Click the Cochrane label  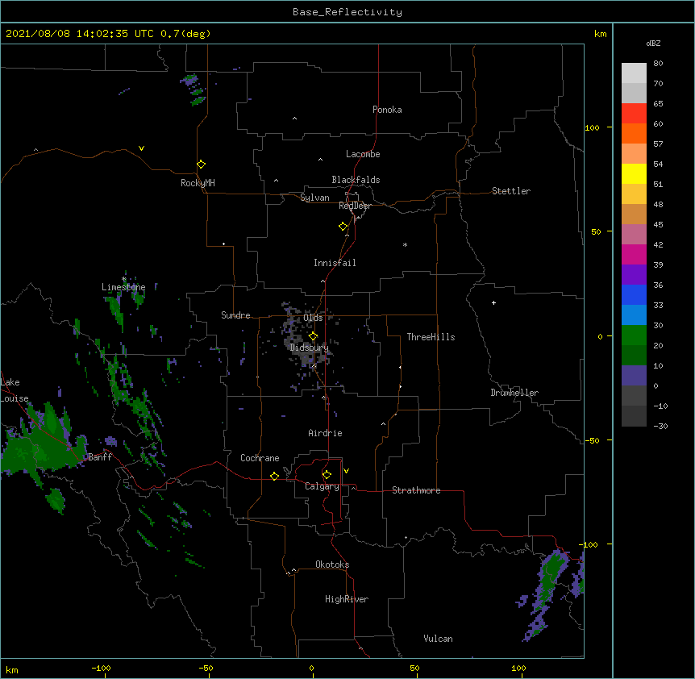pyautogui.click(x=260, y=458)
